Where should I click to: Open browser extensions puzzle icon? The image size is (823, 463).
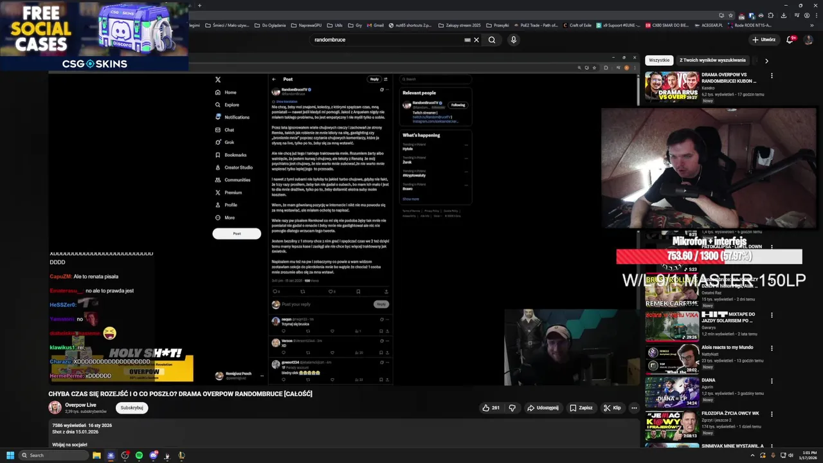pyautogui.click(x=772, y=15)
